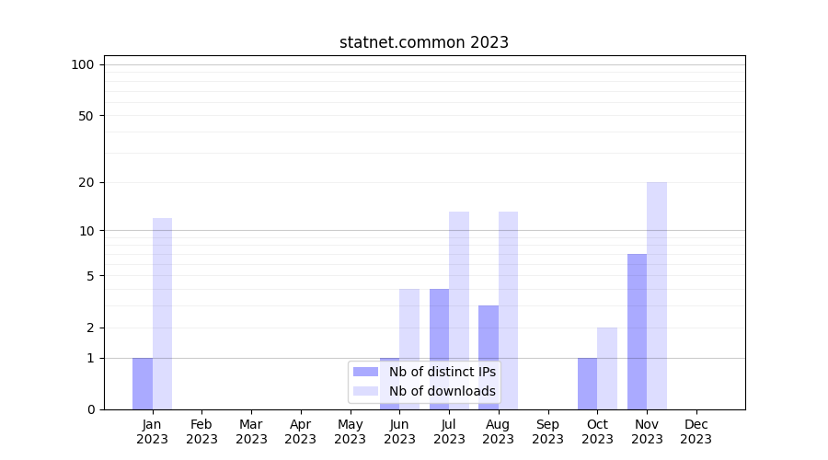Select the Jan 2023 downloads bar

click(163, 313)
